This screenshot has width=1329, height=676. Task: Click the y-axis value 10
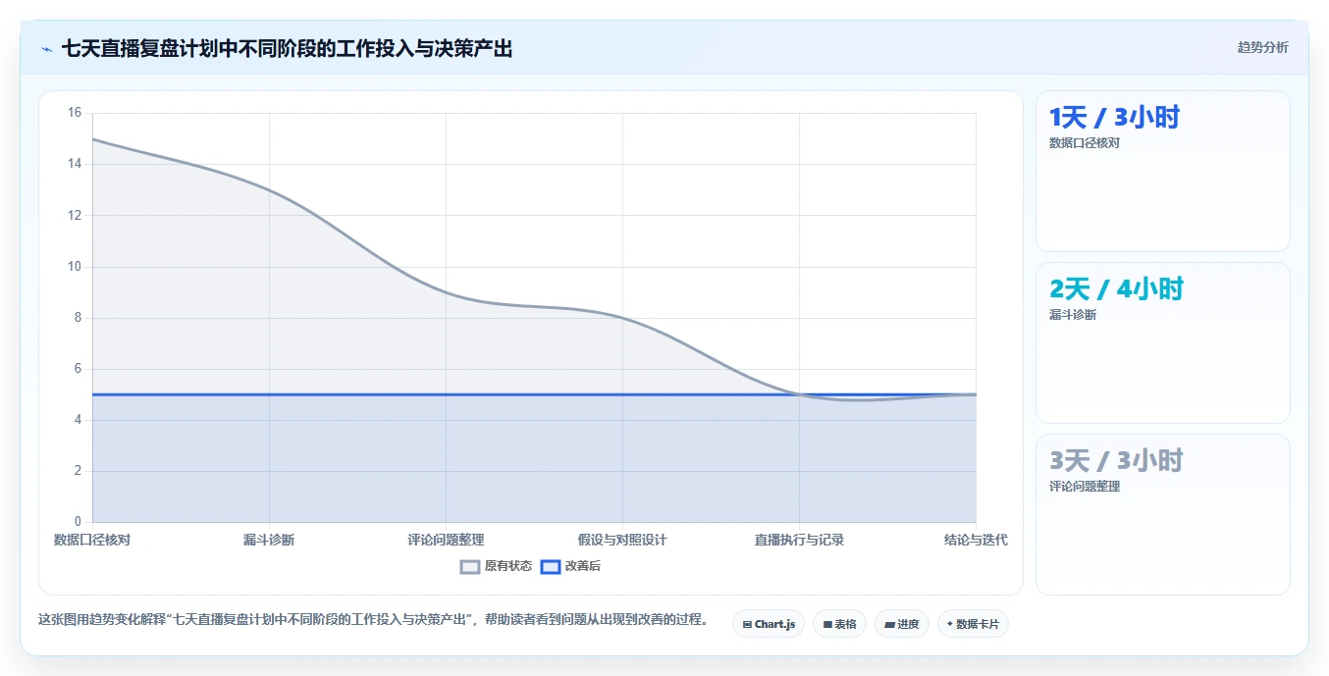pyautogui.click(x=75, y=267)
